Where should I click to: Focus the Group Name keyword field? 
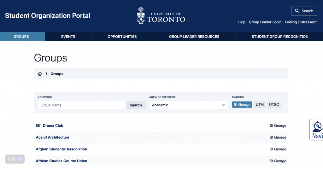(x=82, y=105)
